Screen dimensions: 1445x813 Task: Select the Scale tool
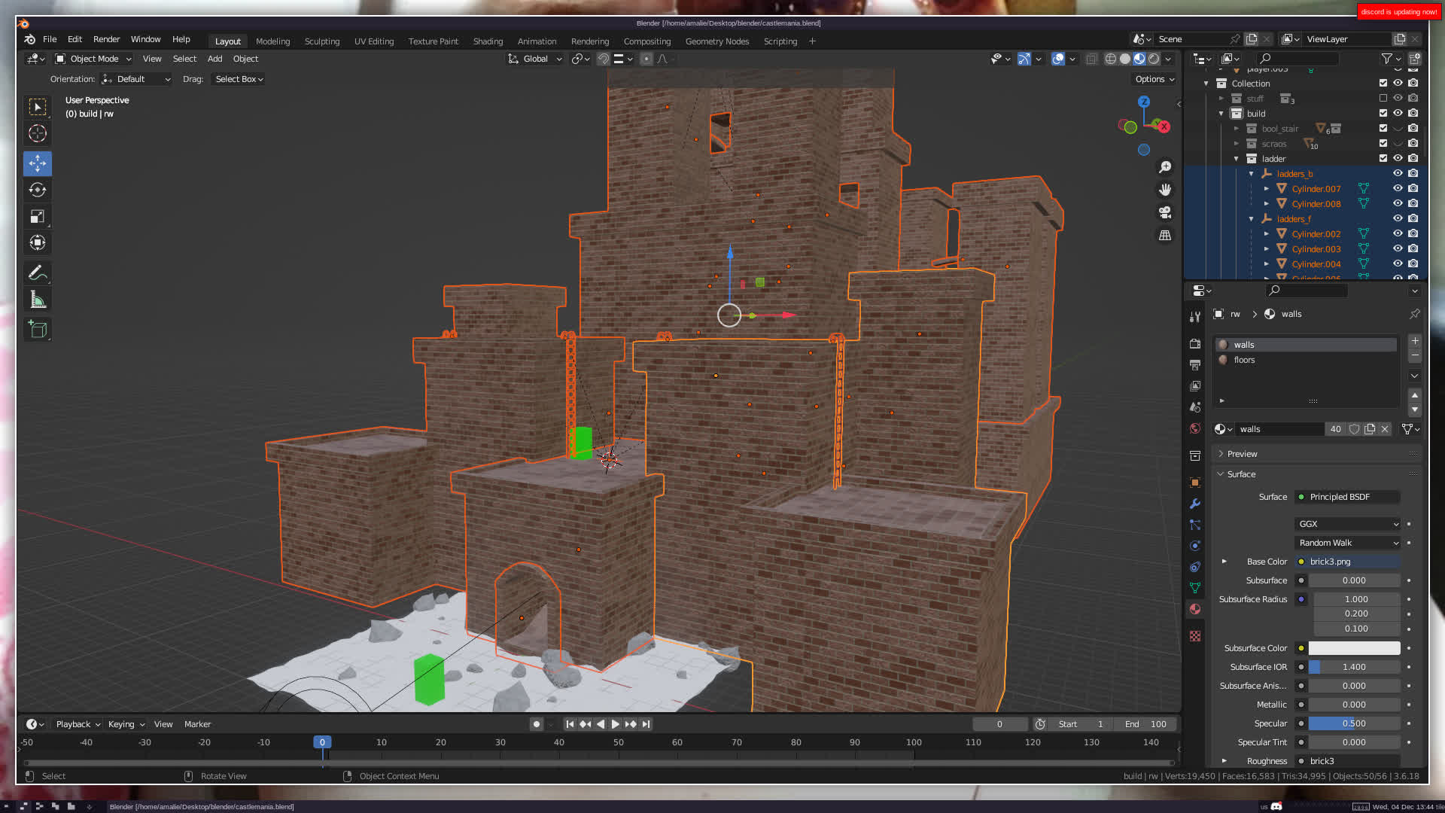pos(38,217)
